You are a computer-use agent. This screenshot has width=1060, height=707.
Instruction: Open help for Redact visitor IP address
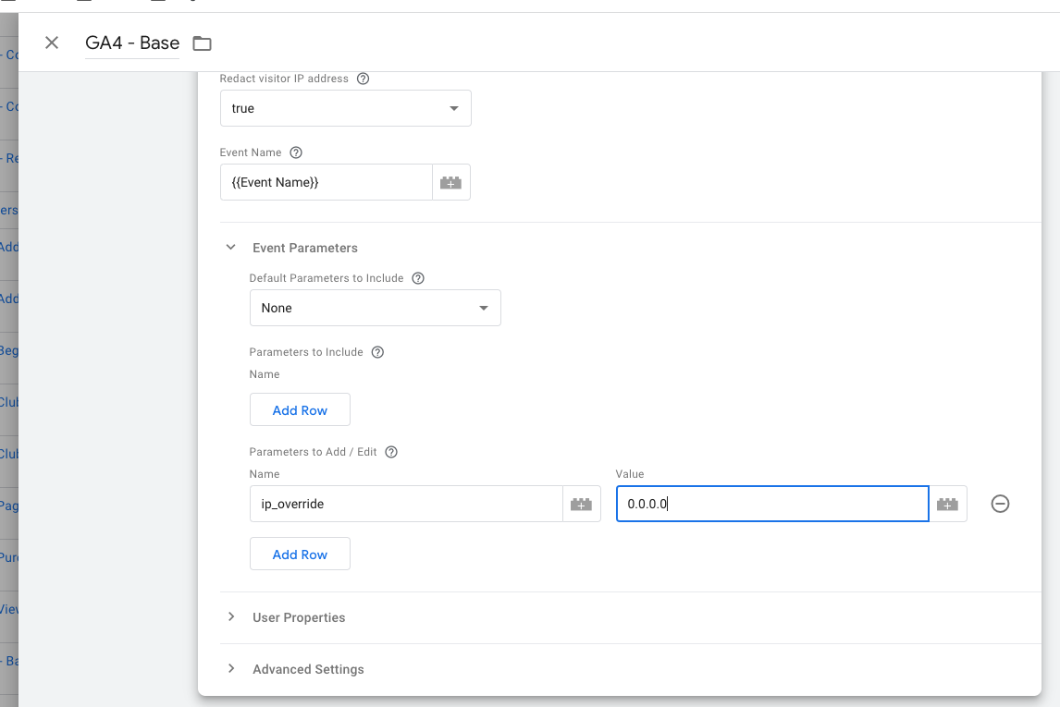point(363,79)
